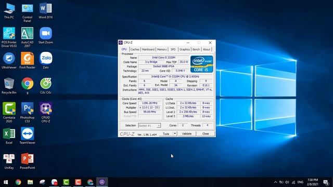Open the CPUID CPU-Z desktop shortcut
Image resolution: width=333 pixels, height=187 pixels.
[x=46, y=113]
